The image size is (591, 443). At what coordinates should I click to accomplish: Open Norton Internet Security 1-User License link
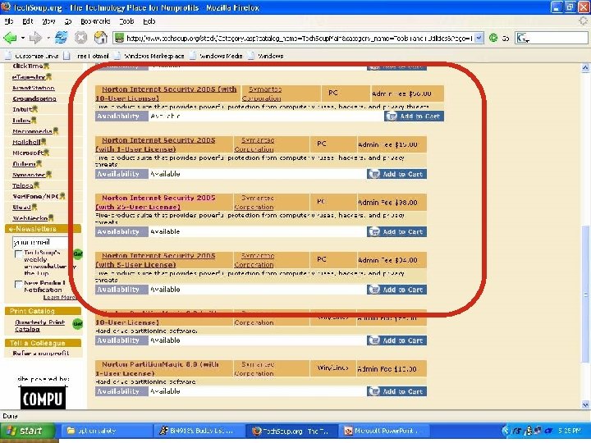click(x=155, y=144)
